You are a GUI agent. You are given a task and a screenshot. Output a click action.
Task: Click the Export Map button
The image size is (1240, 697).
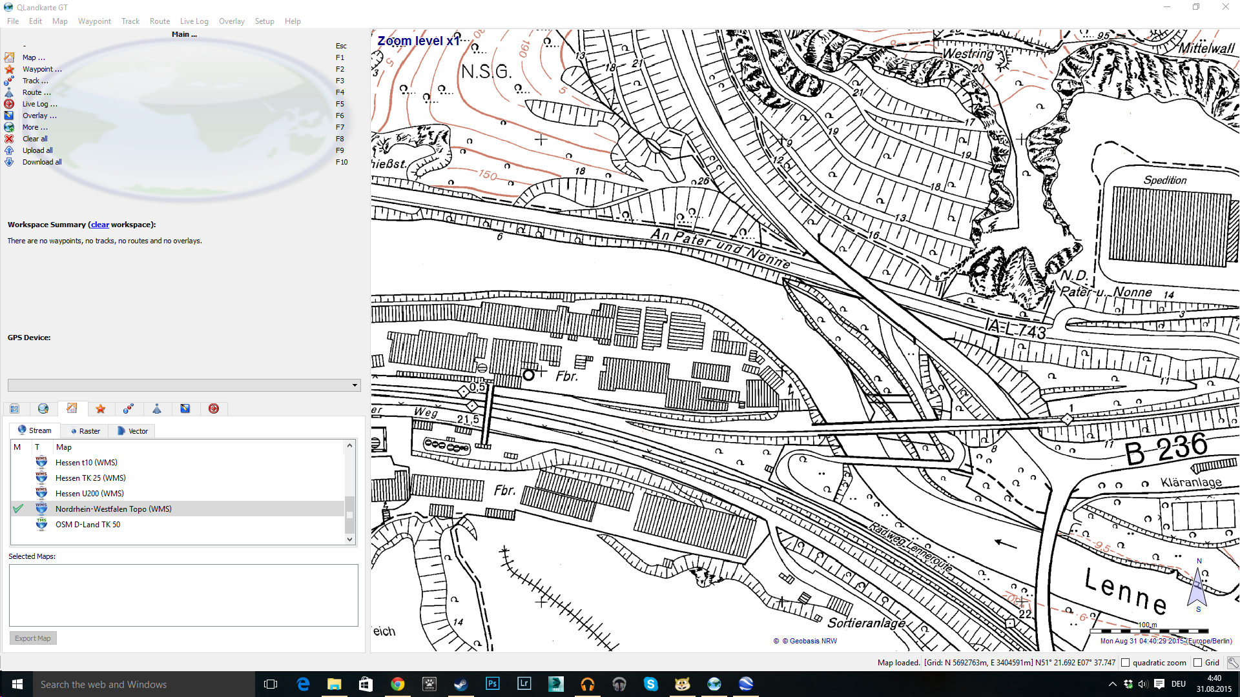33,638
